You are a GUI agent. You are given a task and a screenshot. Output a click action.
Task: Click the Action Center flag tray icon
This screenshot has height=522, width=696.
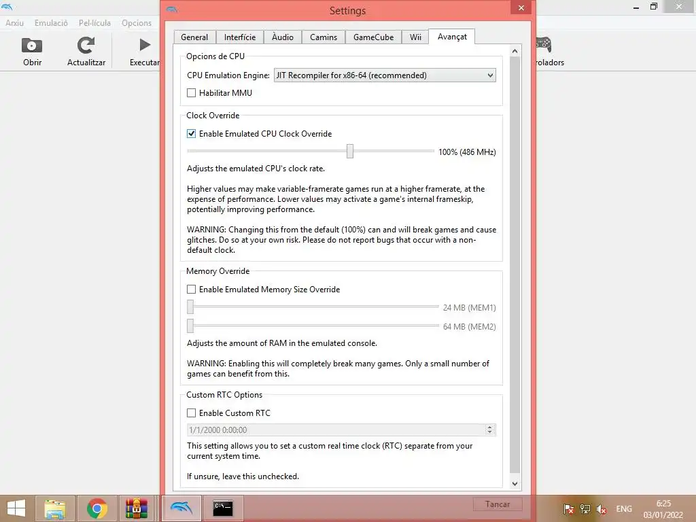point(568,509)
